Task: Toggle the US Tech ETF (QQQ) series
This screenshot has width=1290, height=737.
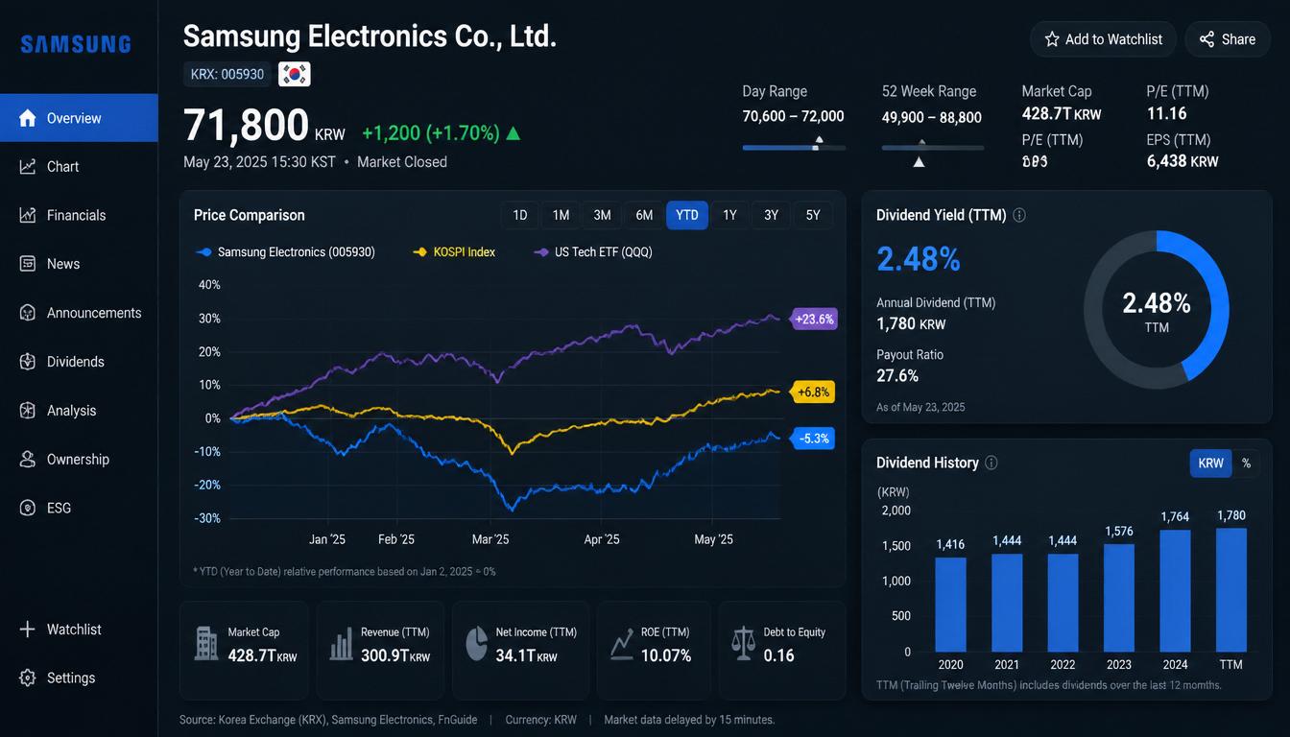Action: pyautogui.click(x=592, y=252)
